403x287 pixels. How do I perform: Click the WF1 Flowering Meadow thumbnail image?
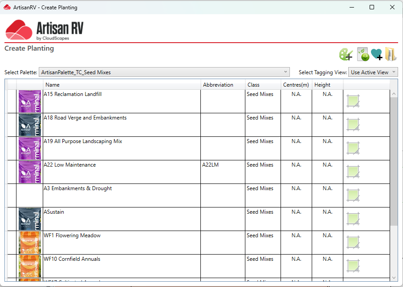pyautogui.click(x=30, y=243)
